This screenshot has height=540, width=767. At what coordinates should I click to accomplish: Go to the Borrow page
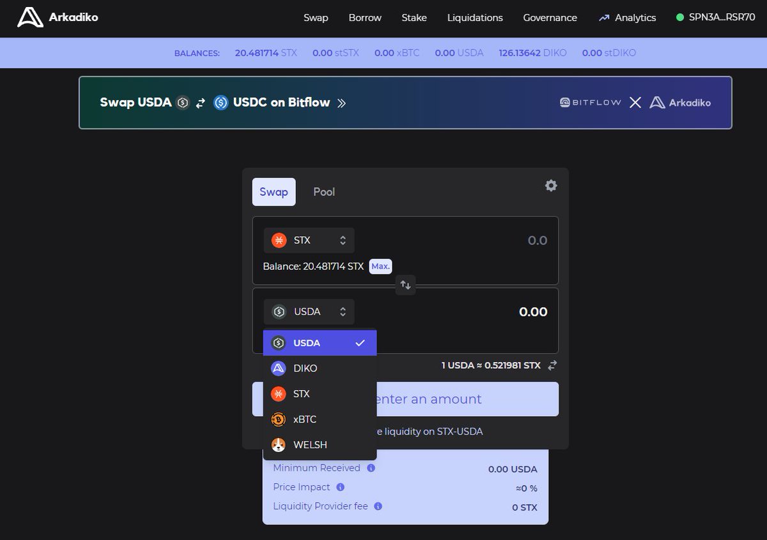365,18
